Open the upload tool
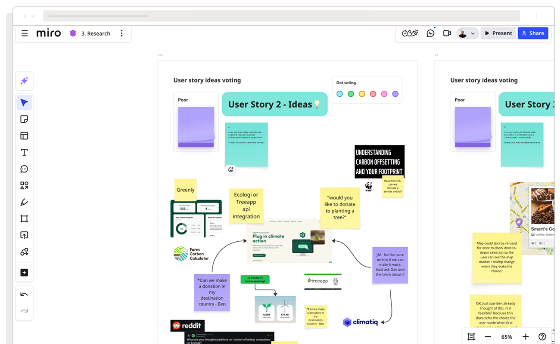560x344 pixels. [25, 235]
